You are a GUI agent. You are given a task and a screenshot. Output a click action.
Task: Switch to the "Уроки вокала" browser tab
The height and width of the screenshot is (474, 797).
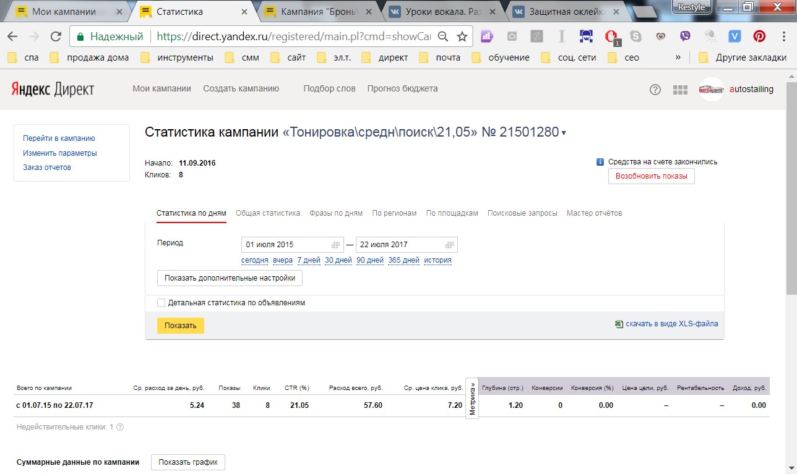click(442, 12)
